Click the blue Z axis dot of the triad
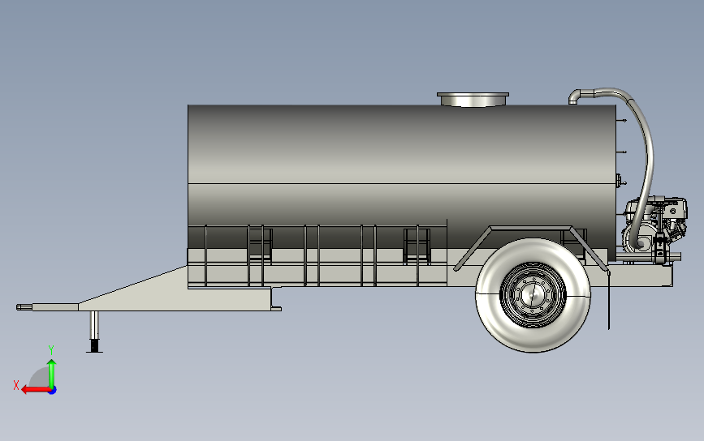This screenshot has width=704, height=441. tap(53, 391)
